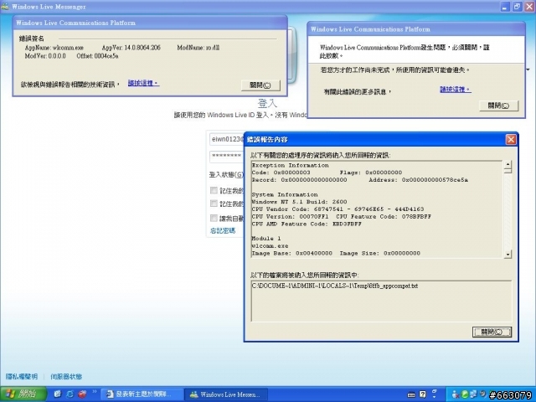Click 關閉 button in error report contents dialog
Viewport: 536px width, 402px height.
point(492,332)
